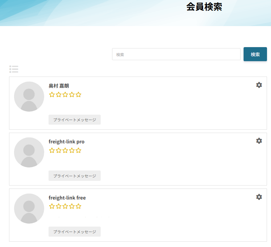Open settings gear for freight-link free
Image resolution: width=271 pixels, height=247 pixels.
[259, 197]
